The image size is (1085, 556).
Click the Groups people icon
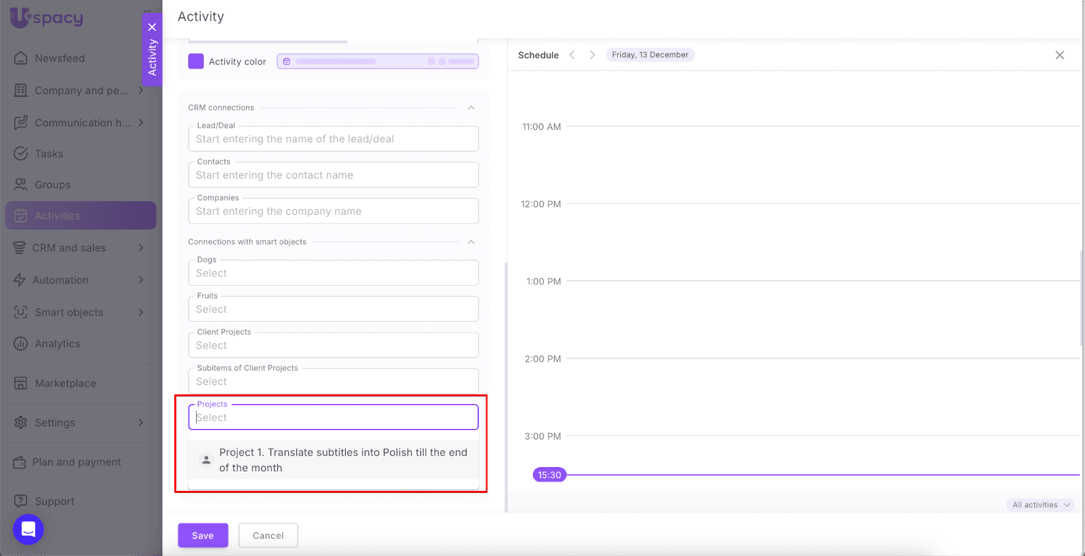coord(21,185)
